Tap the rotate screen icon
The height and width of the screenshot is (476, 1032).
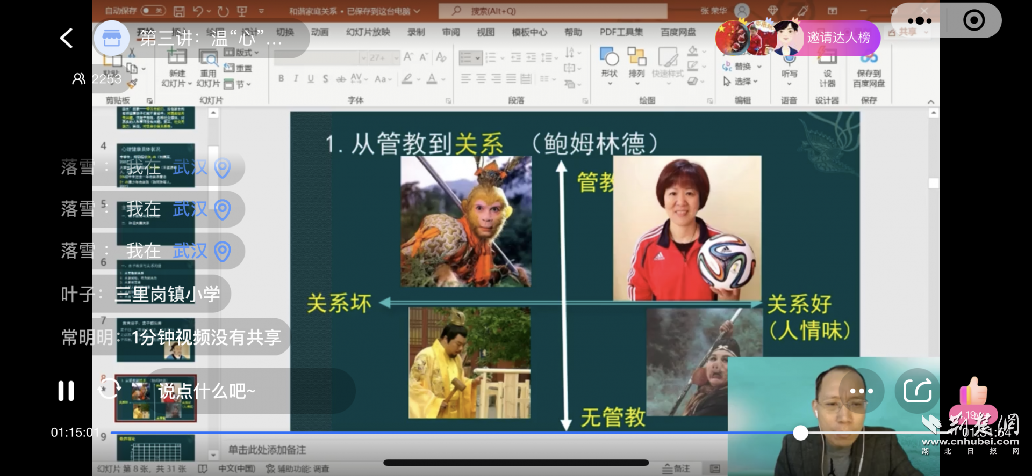[110, 389]
